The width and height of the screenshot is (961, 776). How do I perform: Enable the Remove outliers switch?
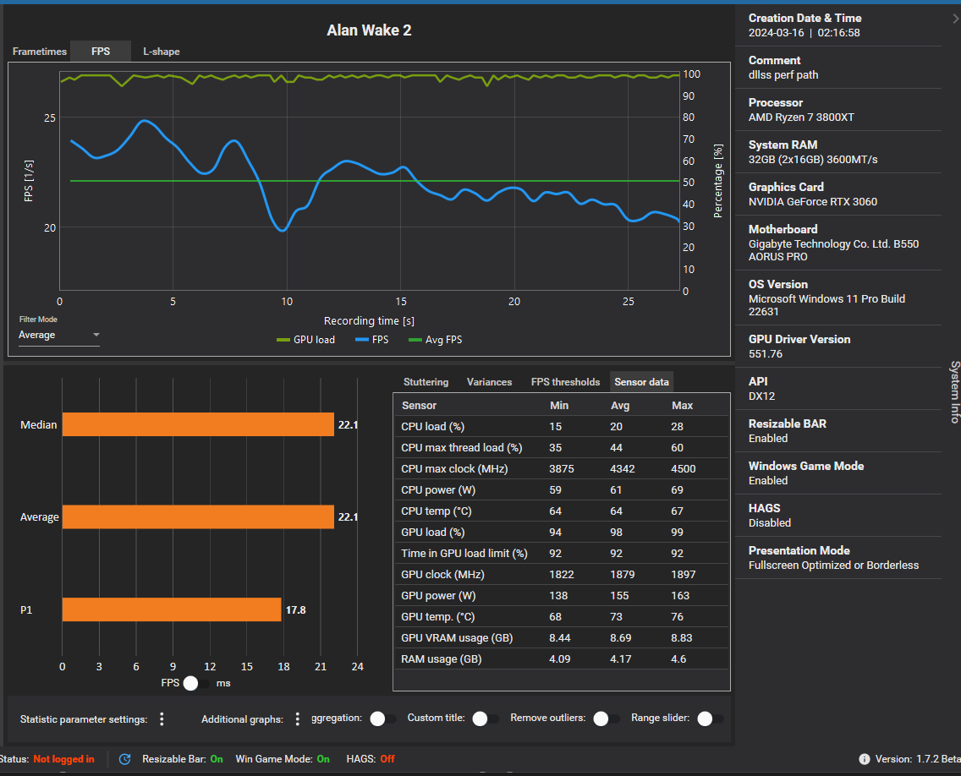(607, 719)
